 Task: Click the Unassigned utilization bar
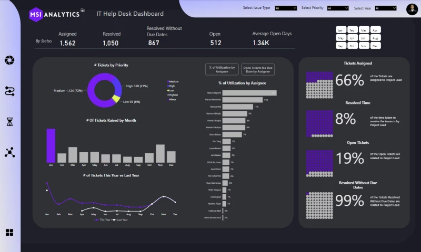[224, 197]
